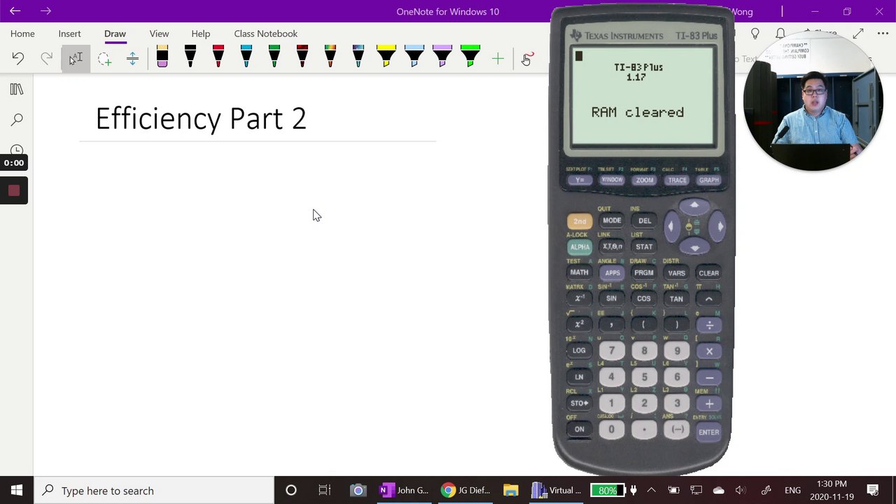This screenshot has height=504, width=896.
Task: Open the Home ribbon tab
Action: tap(22, 34)
